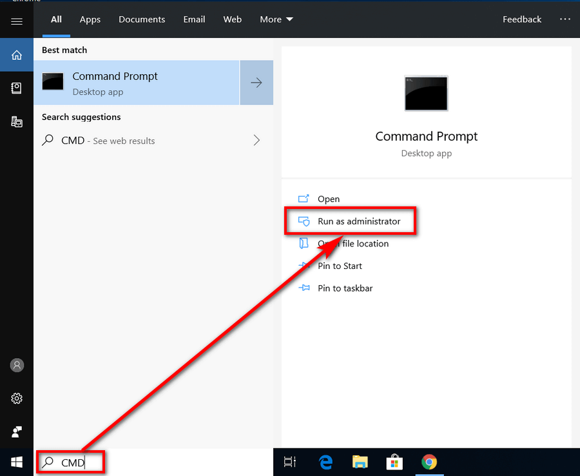The image size is (580, 476).
Task: Open the Command Prompt best match result
Action: [x=137, y=83]
